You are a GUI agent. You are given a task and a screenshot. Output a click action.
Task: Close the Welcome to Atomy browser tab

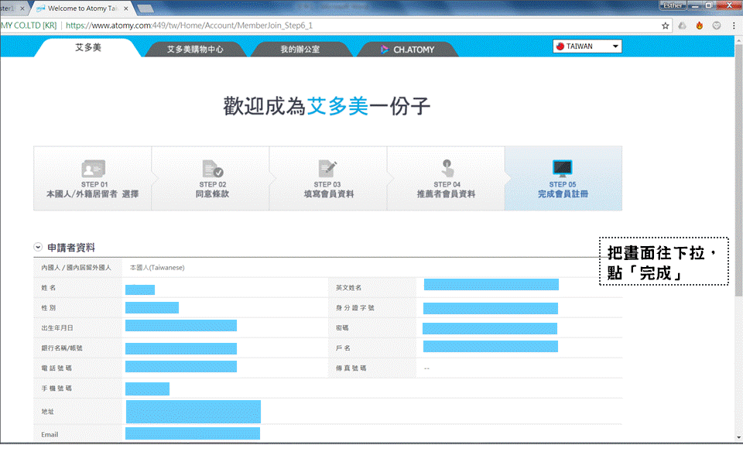coord(125,9)
